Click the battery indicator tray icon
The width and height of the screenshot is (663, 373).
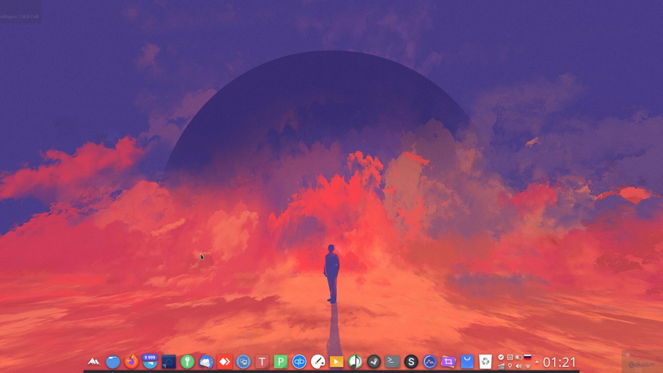518,357
